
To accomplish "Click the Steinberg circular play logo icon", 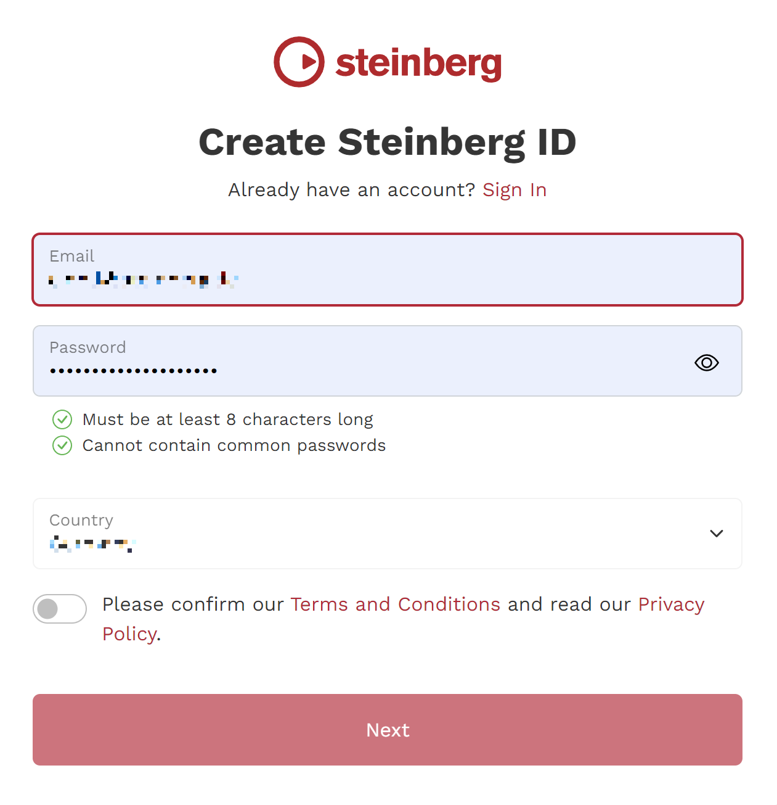I will (x=299, y=62).
